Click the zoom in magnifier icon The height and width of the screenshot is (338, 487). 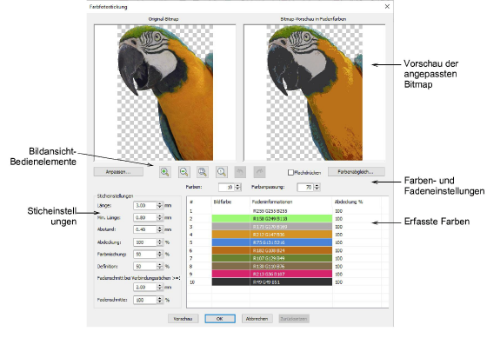tap(165, 172)
